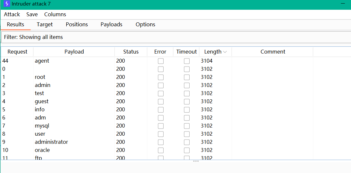Image resolution: width=351 pixels, height=173 pixels.
Task: Sort by the Comment column header
Action: pos(273,52)
